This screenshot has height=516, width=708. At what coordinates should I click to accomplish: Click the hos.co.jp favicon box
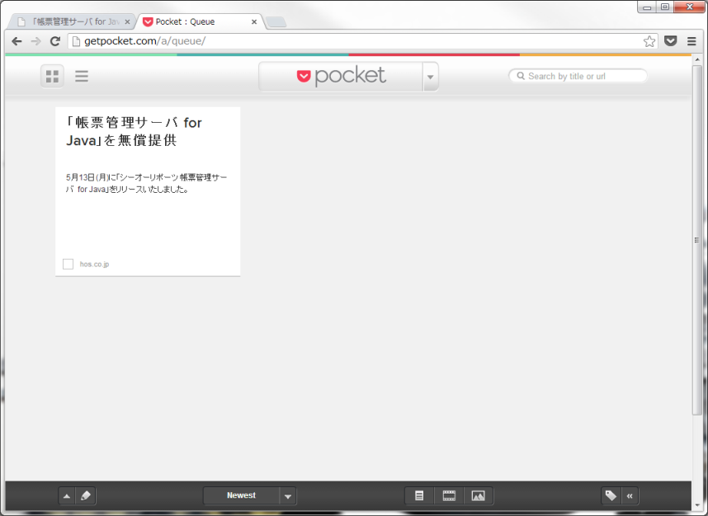[68, 264]
